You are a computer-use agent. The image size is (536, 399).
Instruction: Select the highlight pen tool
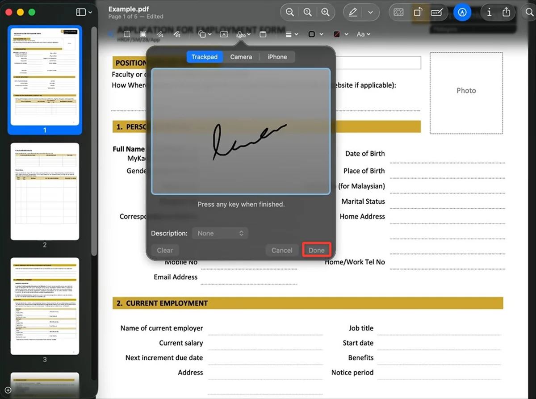coord(353,13)
